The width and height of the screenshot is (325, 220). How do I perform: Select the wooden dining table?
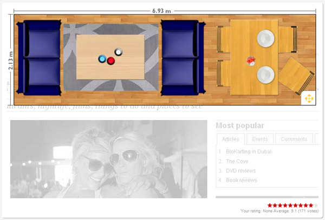tap(255, 57)
